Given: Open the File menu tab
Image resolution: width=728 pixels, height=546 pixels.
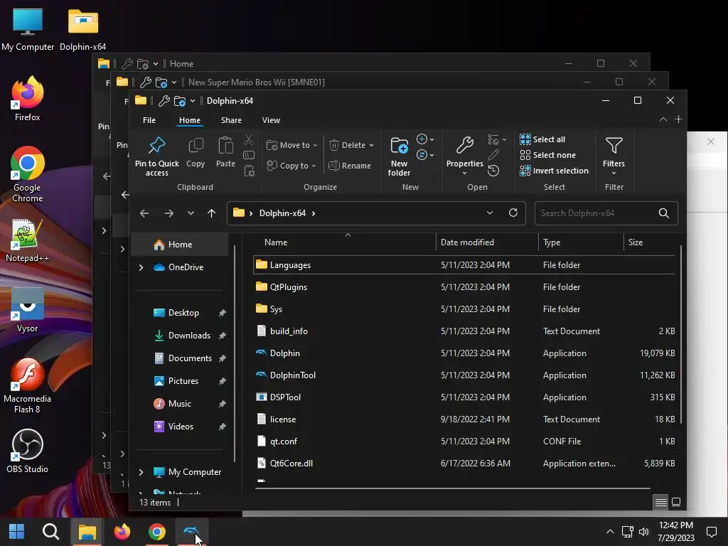Looking at the screenshot, I should click(149, 120).
